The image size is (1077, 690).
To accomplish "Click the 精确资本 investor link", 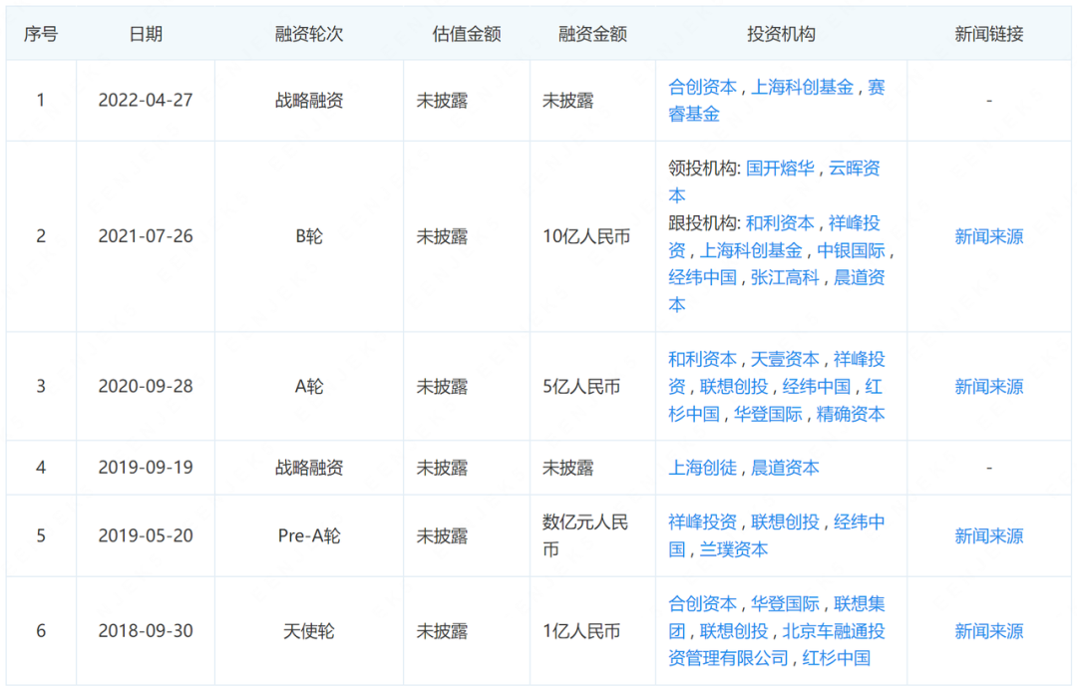I will click(x=851, y=414).
